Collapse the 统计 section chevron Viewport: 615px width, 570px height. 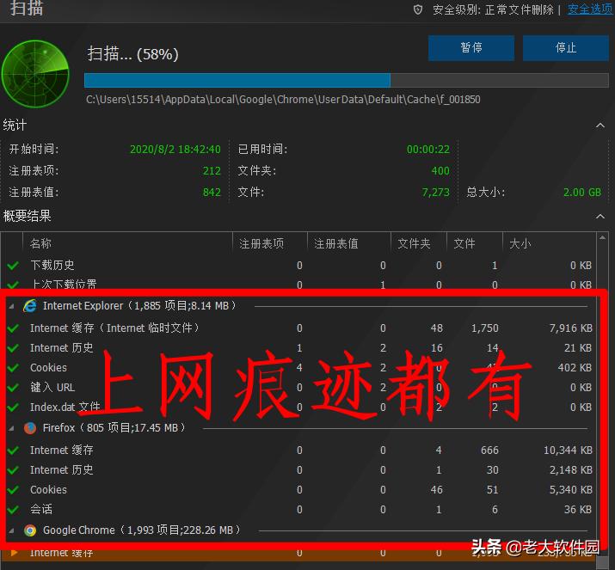pyautogui.click(x=600, y=126)
